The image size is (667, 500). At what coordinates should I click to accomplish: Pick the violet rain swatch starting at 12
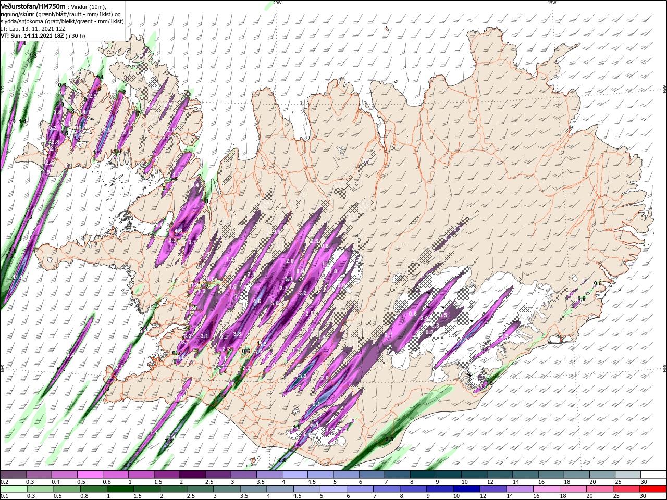coord(493,489)
